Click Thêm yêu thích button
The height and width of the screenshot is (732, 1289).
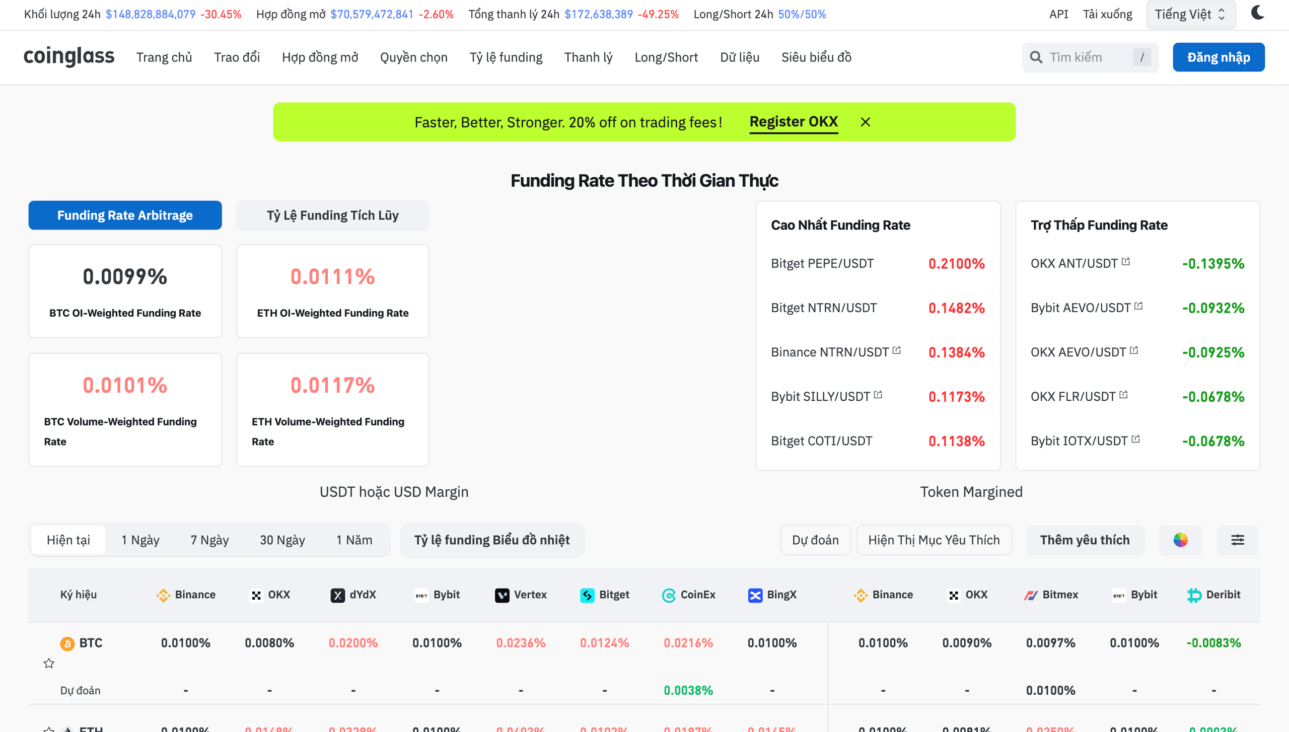click(1085, 540)
